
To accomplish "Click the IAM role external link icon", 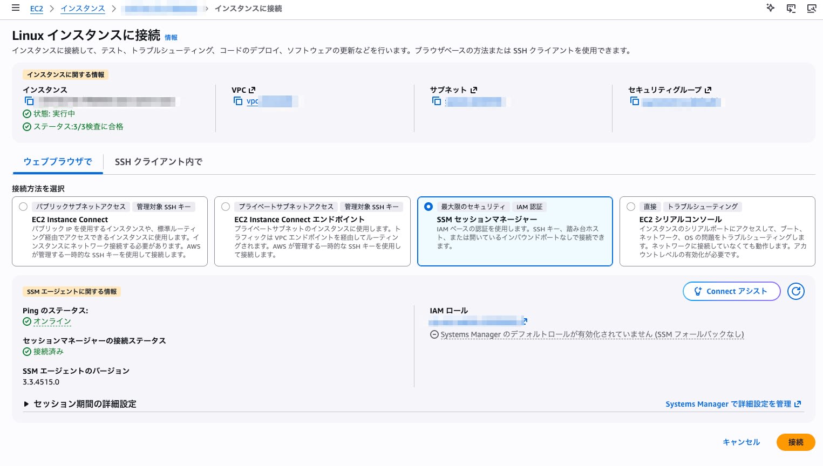I will (525, 321).
